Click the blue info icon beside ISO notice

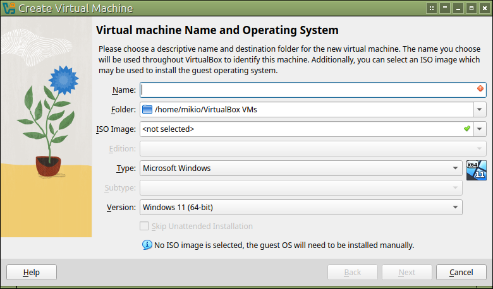147,244
